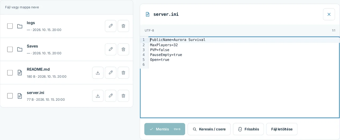Download server.ini from the file list

98,96
